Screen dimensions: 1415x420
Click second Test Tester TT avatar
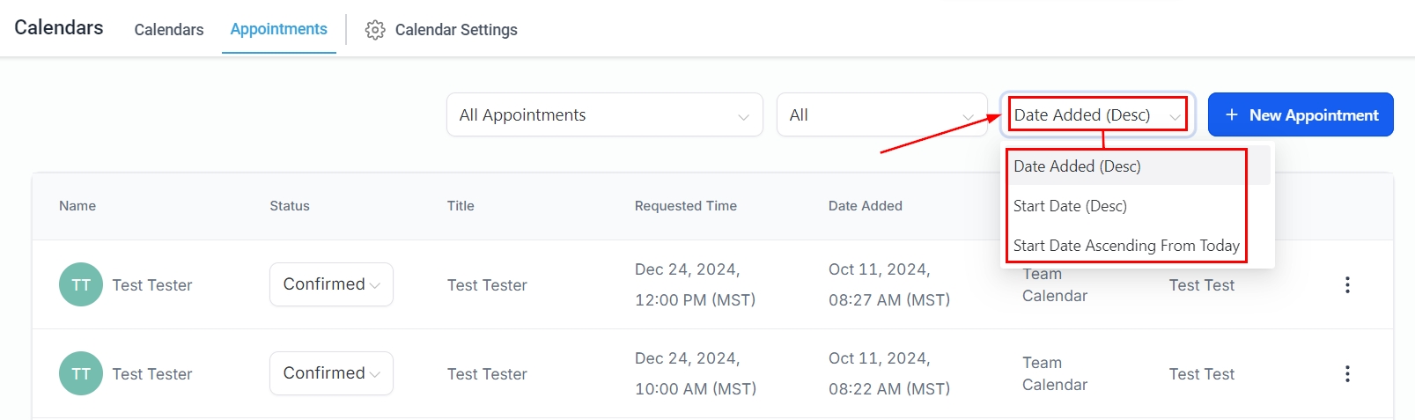click(81, 373)
